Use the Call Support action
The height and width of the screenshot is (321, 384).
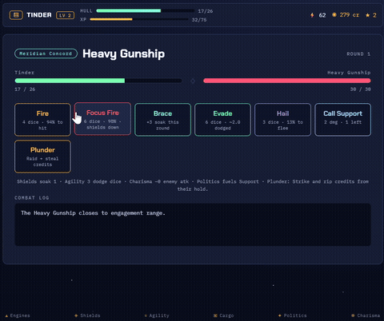point(342,120)
